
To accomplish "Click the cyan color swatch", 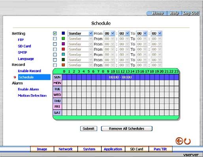I will click(63, 54).
